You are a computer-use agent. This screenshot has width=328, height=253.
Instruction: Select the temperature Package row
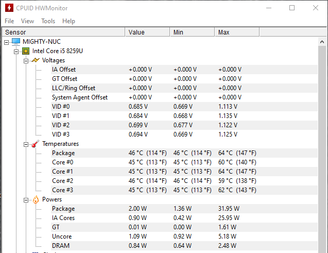click(x=184, y=153)
